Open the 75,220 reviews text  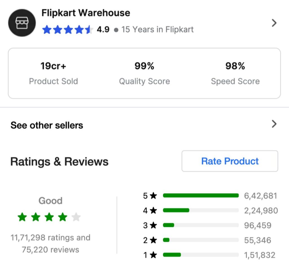pos(50,250)
